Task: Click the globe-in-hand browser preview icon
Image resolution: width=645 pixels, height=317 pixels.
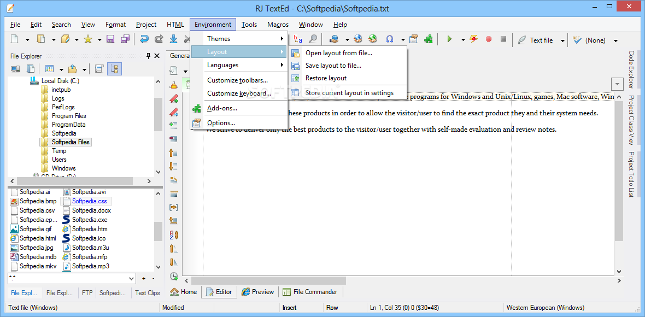Action: pos(334,39)
